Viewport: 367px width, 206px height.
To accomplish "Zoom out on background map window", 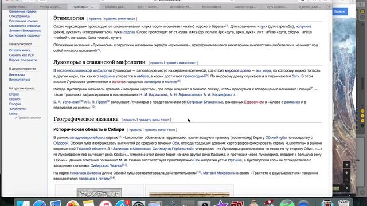I will (x=346, y=180).
